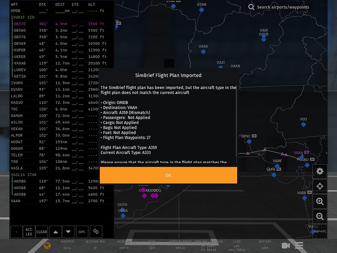Activate leg with ACT. LEG button
The width and height of the screenshot is (337, 253).
coord(29,231)
